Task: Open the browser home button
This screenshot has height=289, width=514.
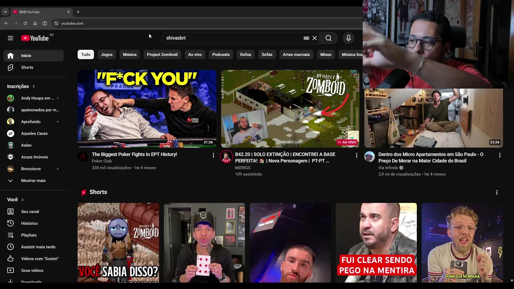Action: click(x=35, y=23)
